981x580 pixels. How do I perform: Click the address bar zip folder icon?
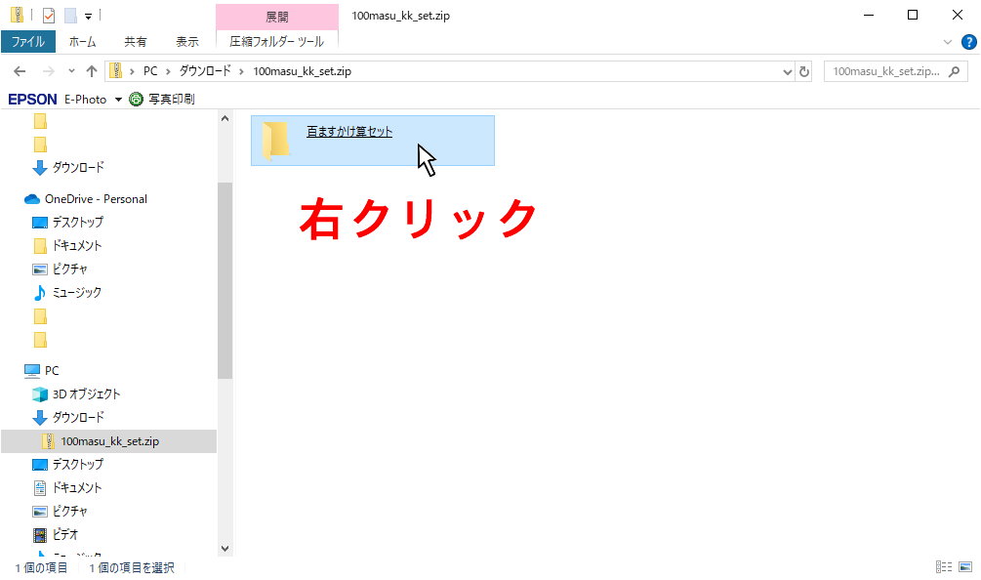point(116,70)
